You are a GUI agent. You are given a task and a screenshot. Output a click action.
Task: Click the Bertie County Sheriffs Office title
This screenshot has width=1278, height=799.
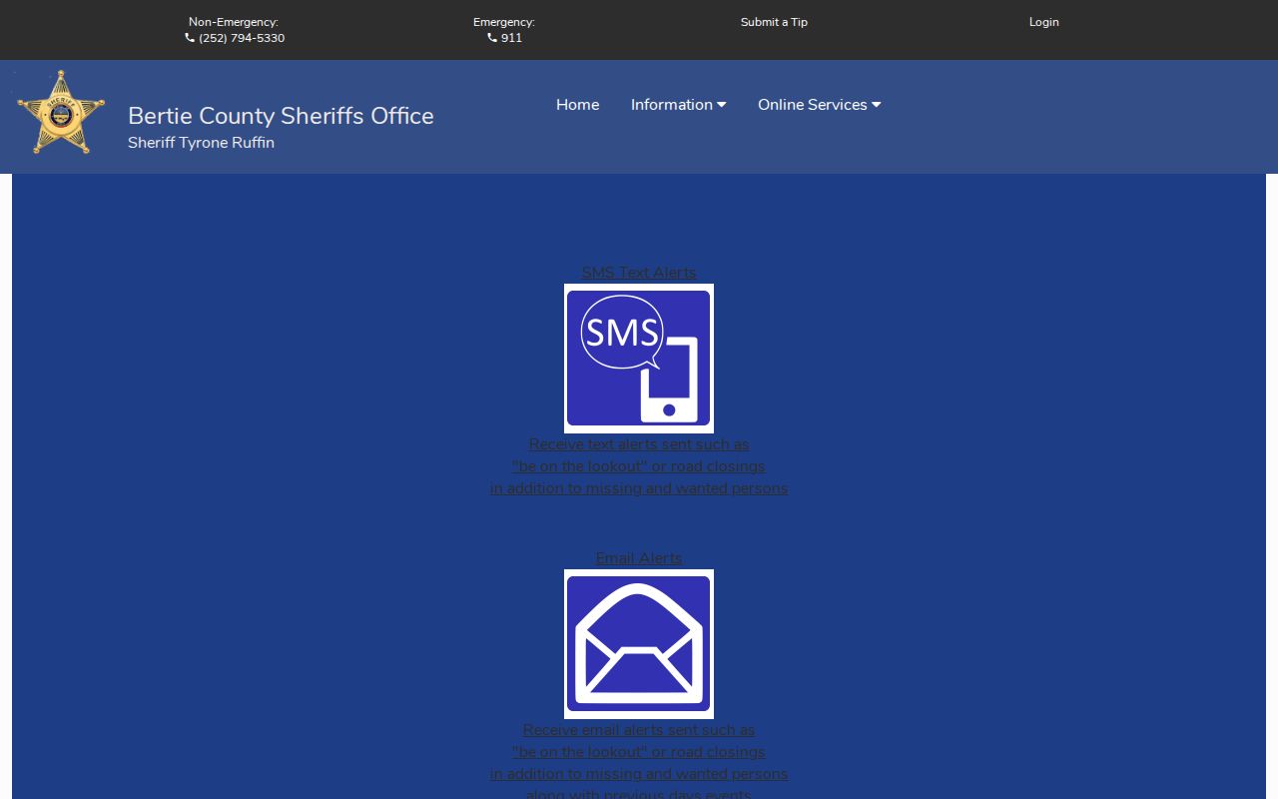(281, 116)
